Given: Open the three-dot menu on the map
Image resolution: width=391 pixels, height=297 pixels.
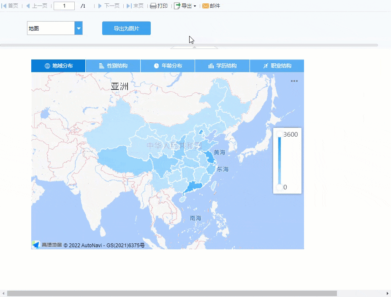Looking at the screenshot, I should 294,81.
